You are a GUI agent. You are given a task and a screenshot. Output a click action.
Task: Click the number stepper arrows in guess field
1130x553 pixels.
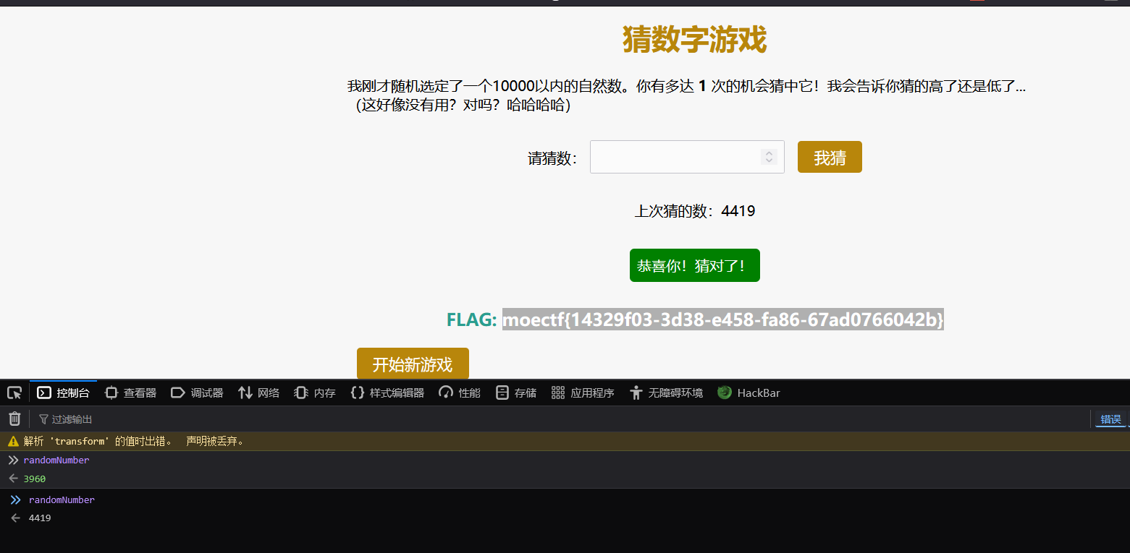[x=769, y=157]
